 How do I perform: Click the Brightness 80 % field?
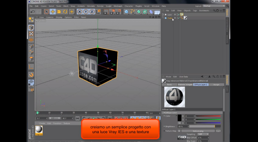[183, 126]
